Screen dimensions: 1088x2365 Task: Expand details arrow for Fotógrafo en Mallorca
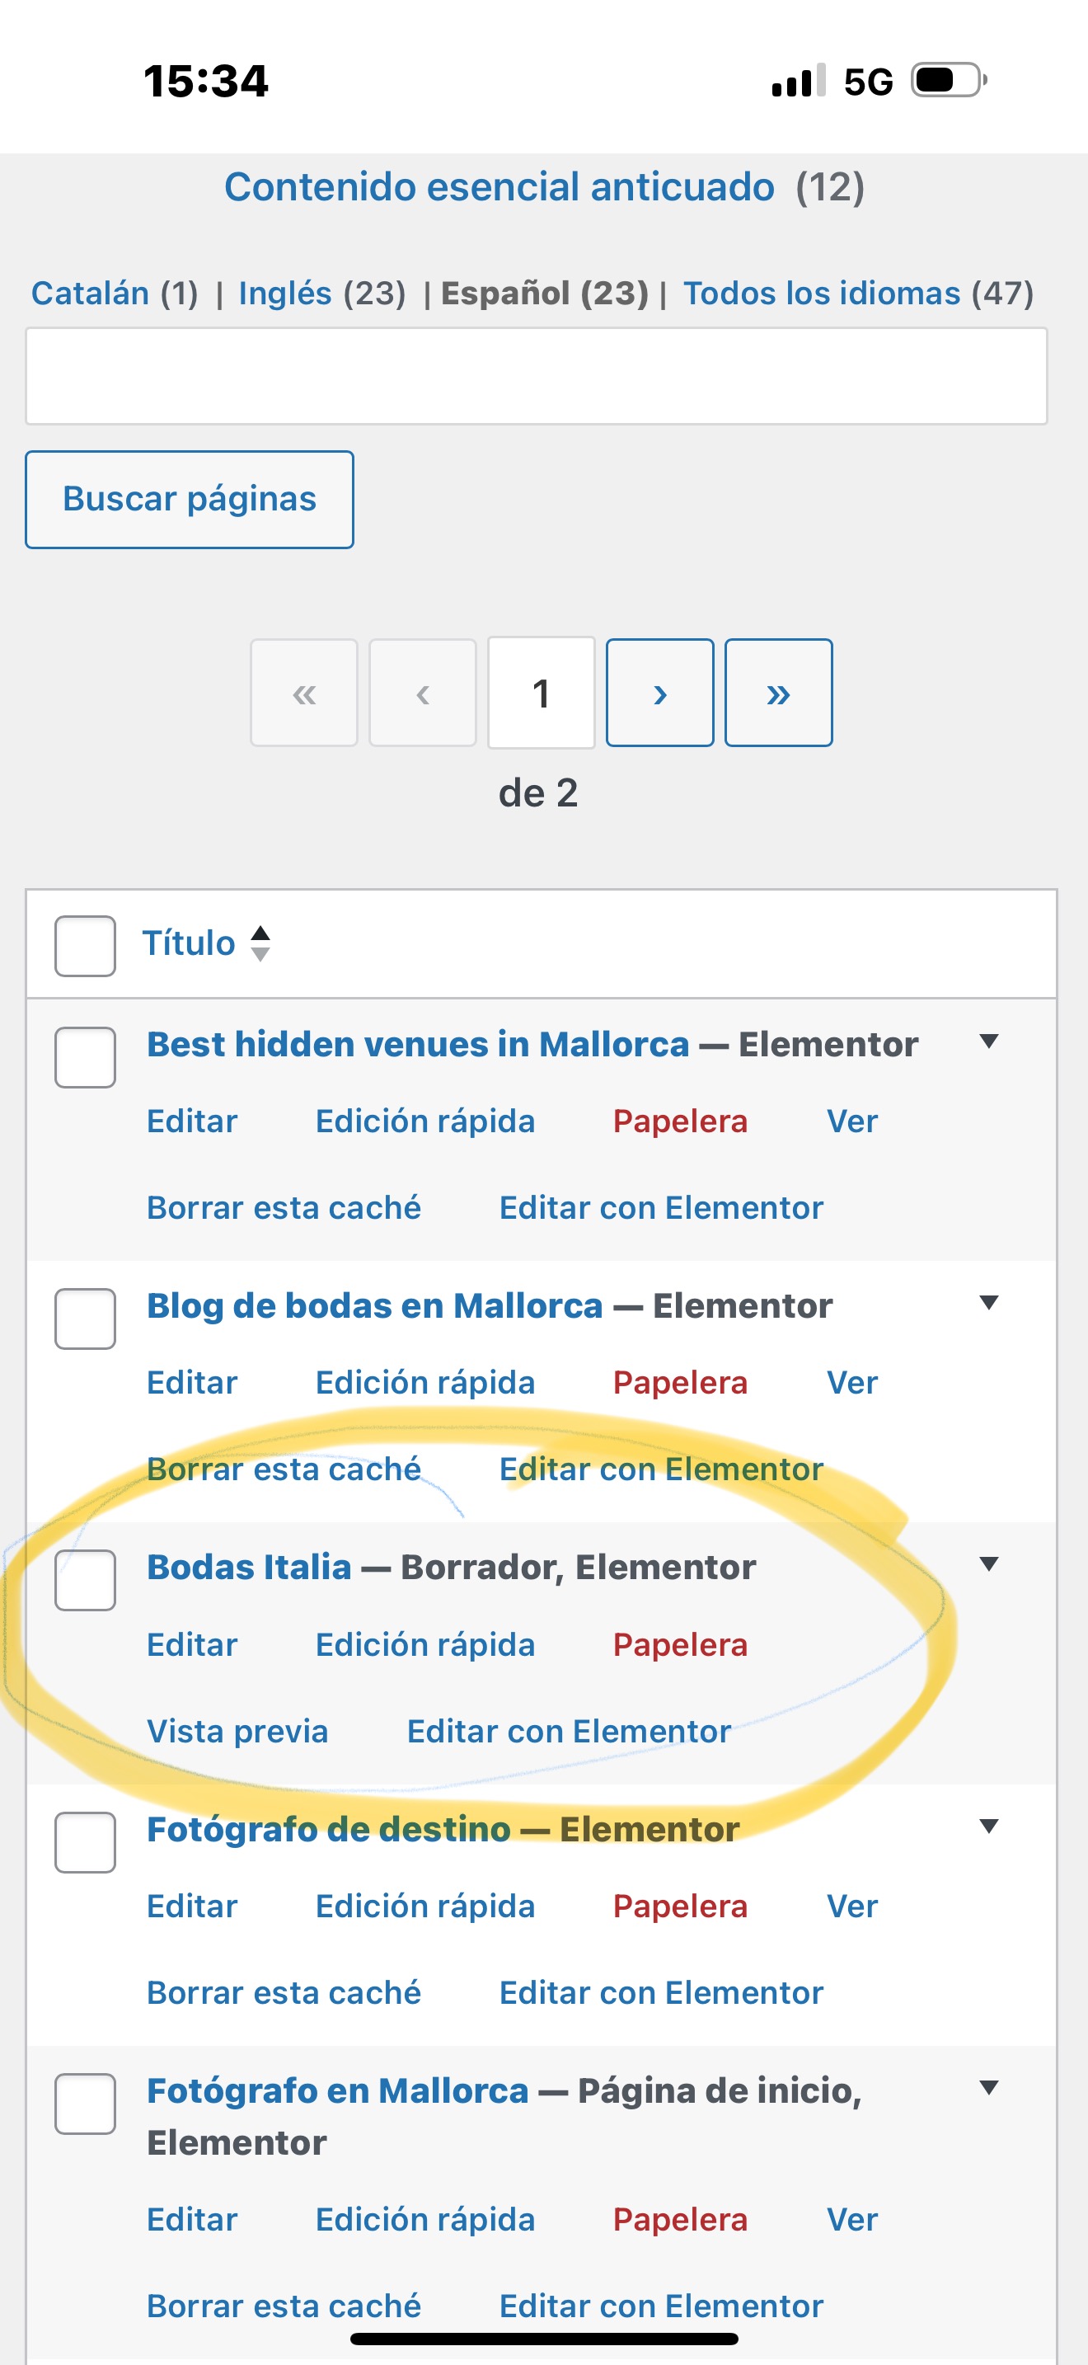988,2087
